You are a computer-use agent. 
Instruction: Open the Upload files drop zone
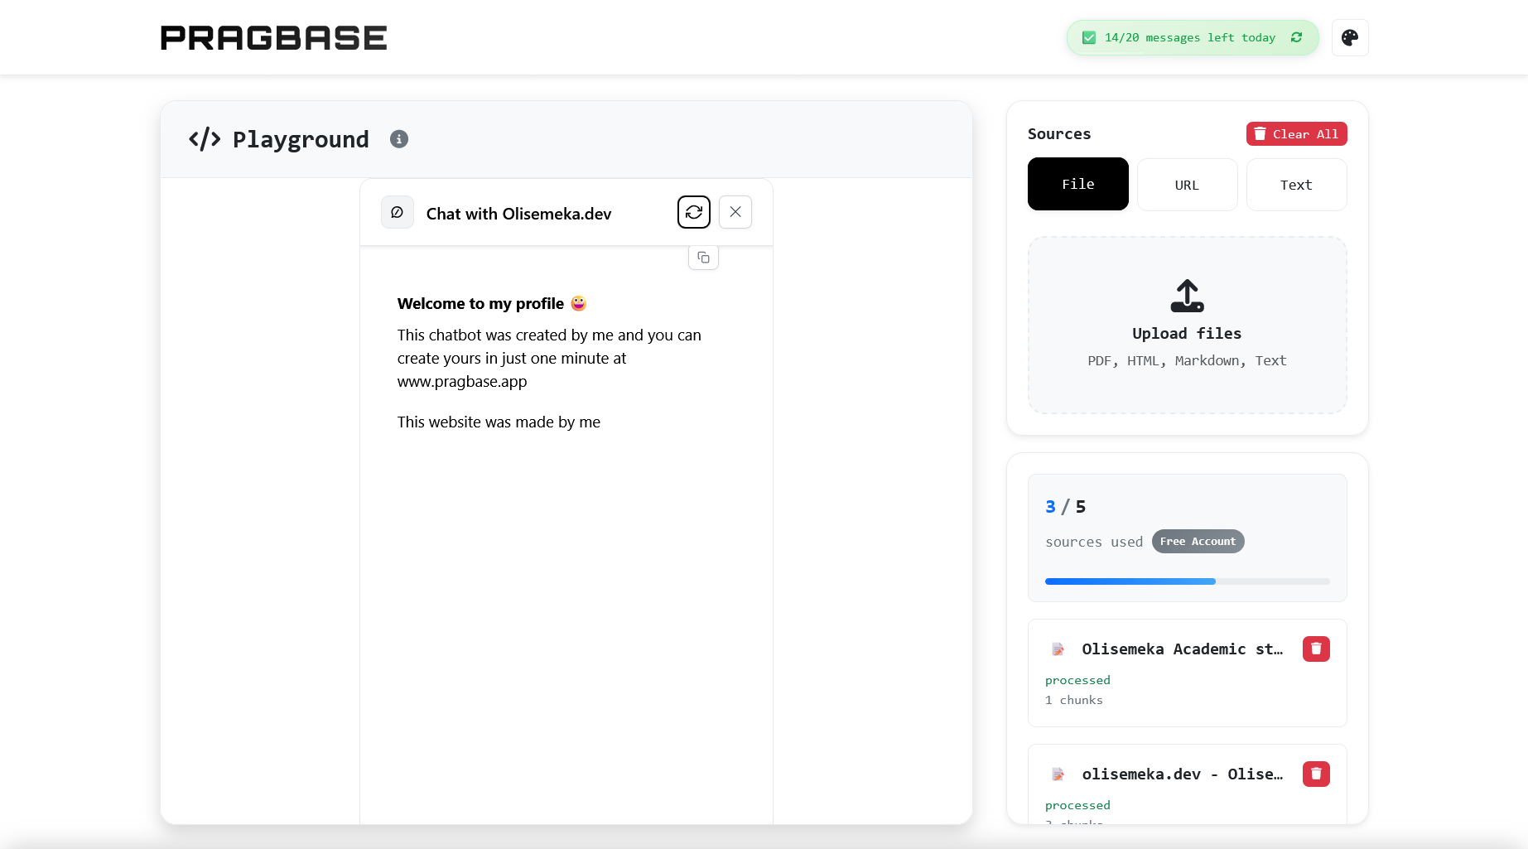coord(1187,325)
